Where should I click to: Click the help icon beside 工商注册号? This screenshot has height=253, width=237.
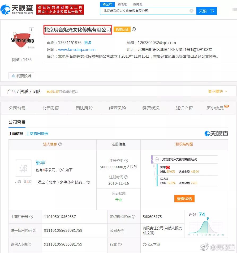point(31,217)
